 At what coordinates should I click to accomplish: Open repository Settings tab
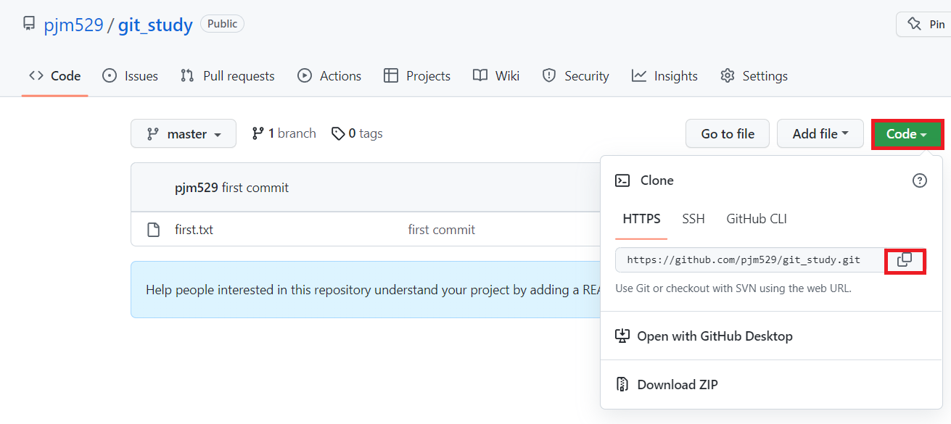point(754,76)
